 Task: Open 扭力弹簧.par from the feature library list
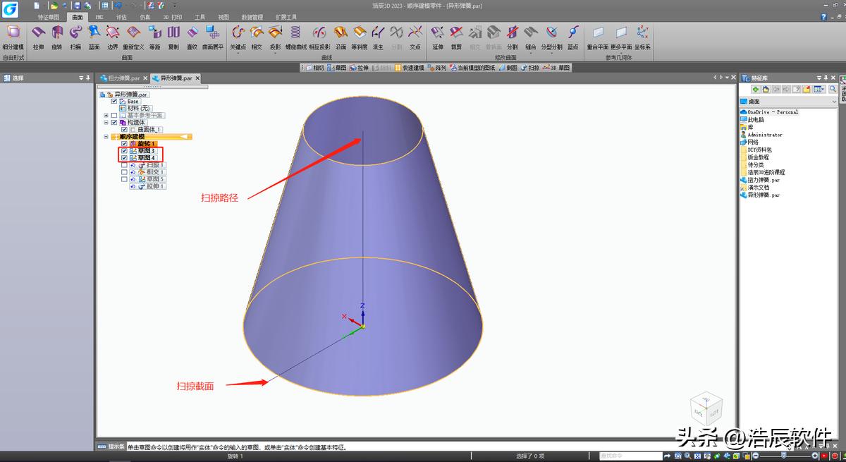pyautogui.click(x=763, y=180)
